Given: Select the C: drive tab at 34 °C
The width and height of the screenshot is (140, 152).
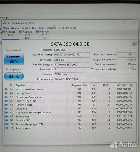Looking at the screenshot, I should (45, 35).
